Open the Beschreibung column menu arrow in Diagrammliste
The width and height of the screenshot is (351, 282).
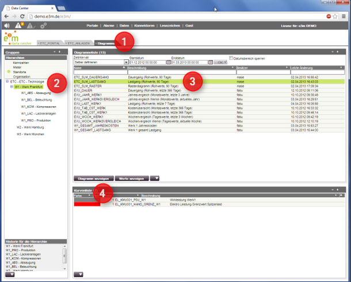(x=232, y=67)
